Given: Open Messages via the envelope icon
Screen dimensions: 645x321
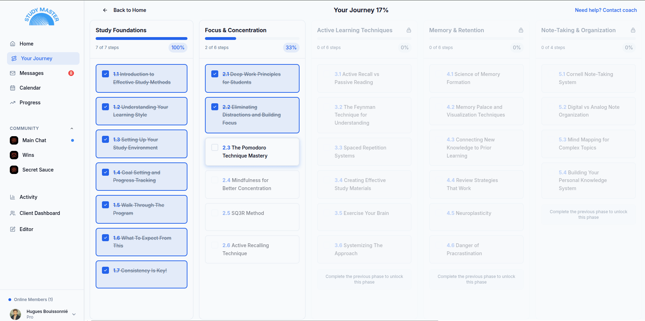Looking at the screenshot, I should [13, 73].
